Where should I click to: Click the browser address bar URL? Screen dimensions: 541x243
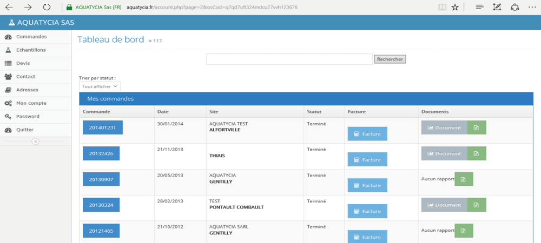[212, 7]
